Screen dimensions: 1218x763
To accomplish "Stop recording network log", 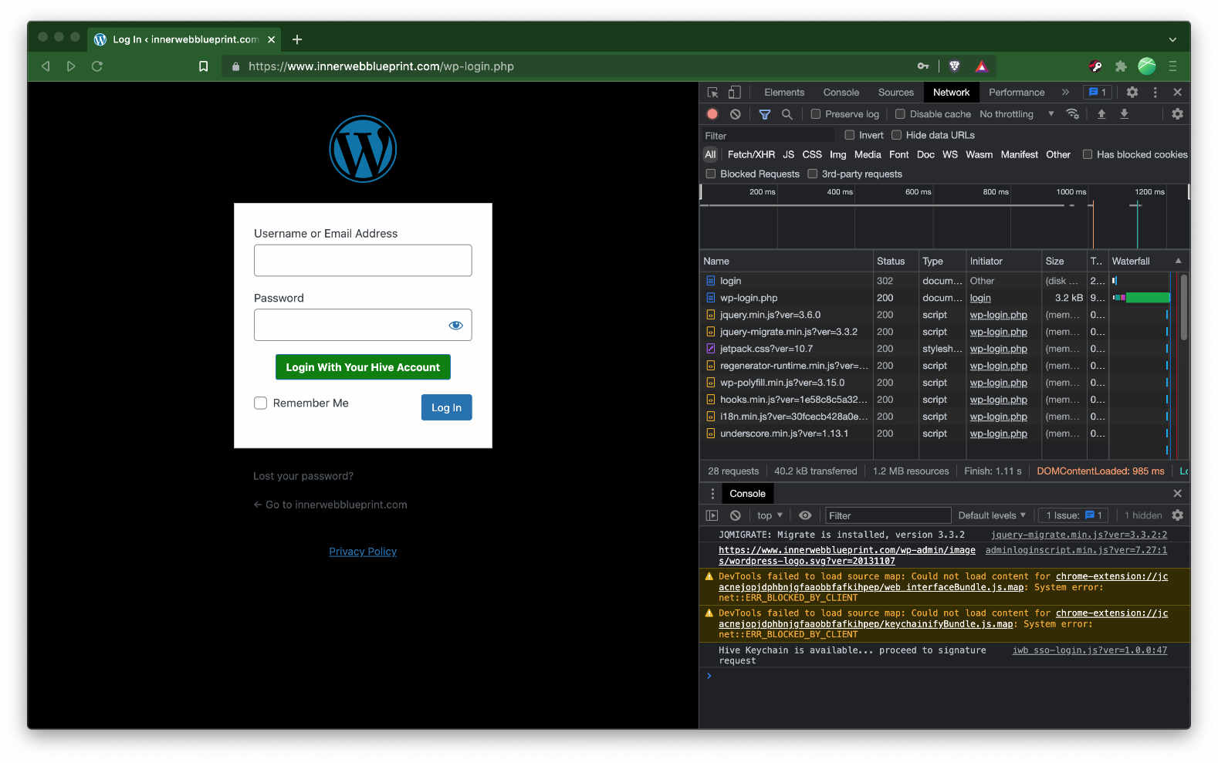I will [x=712, y=114].
